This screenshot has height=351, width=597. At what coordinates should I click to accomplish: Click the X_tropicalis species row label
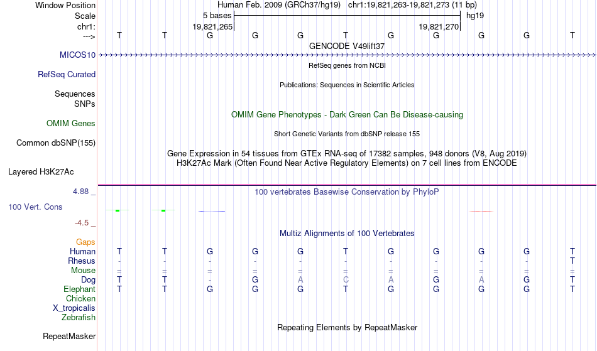(x=74, y=308)
